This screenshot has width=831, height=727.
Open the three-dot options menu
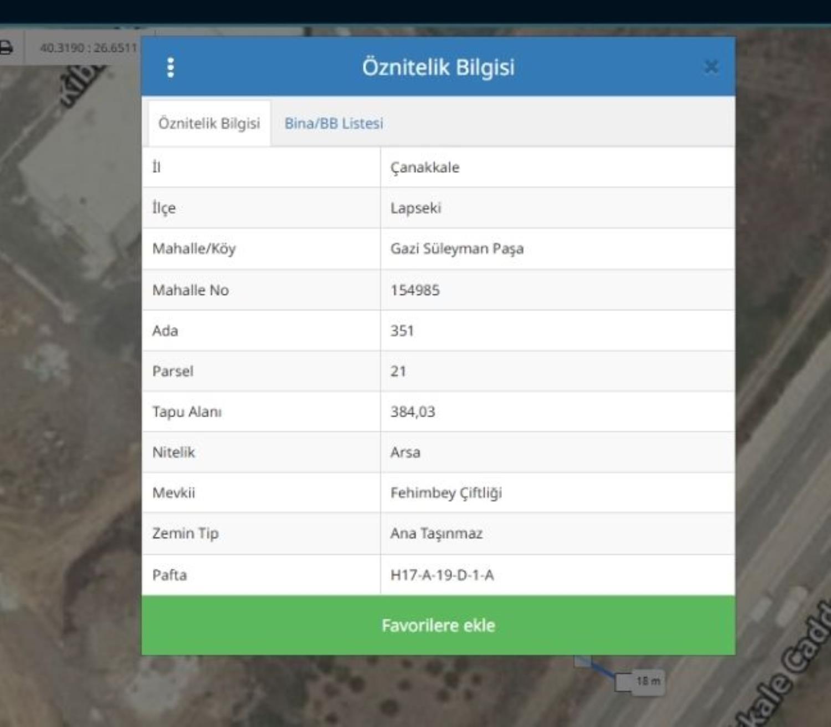[x=171, y=68]
